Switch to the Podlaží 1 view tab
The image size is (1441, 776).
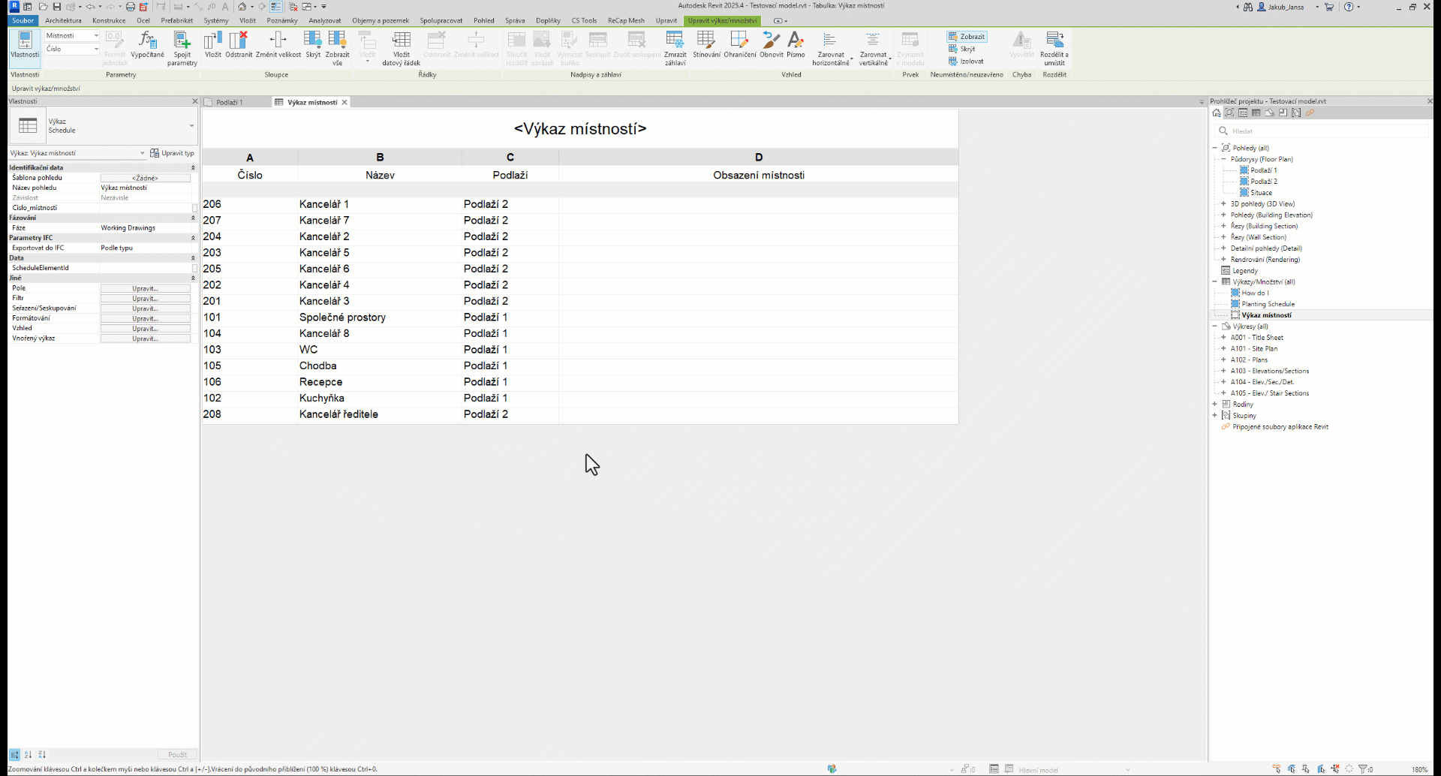coord(229,102)
